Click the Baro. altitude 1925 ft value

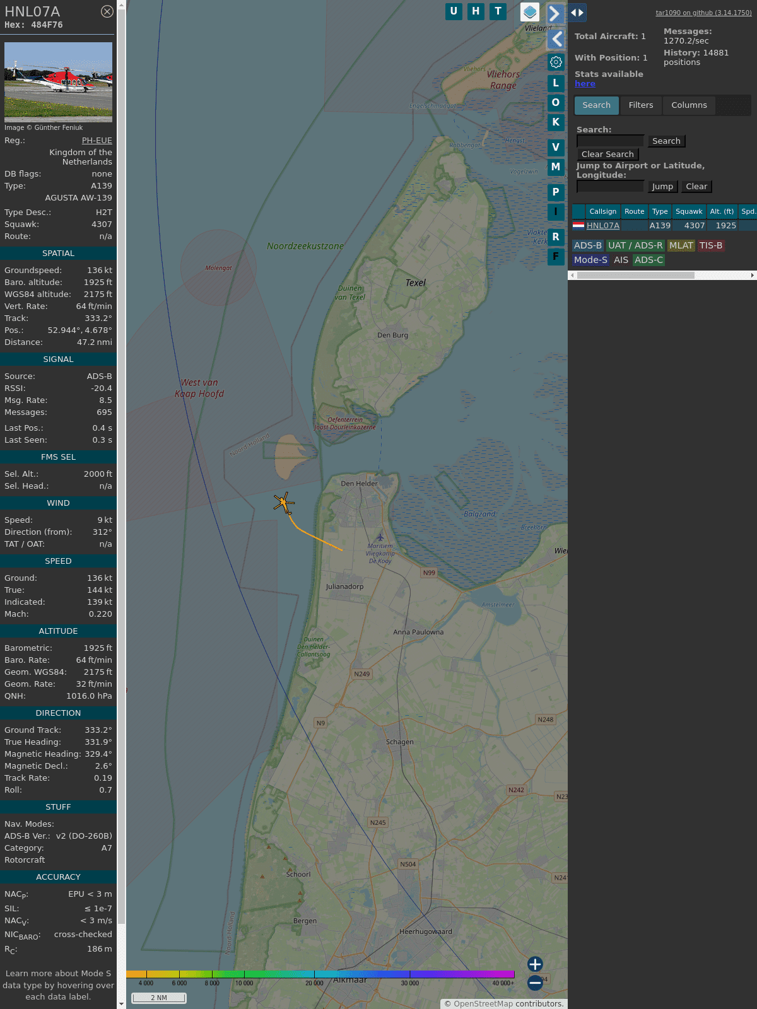coord(98,283)
